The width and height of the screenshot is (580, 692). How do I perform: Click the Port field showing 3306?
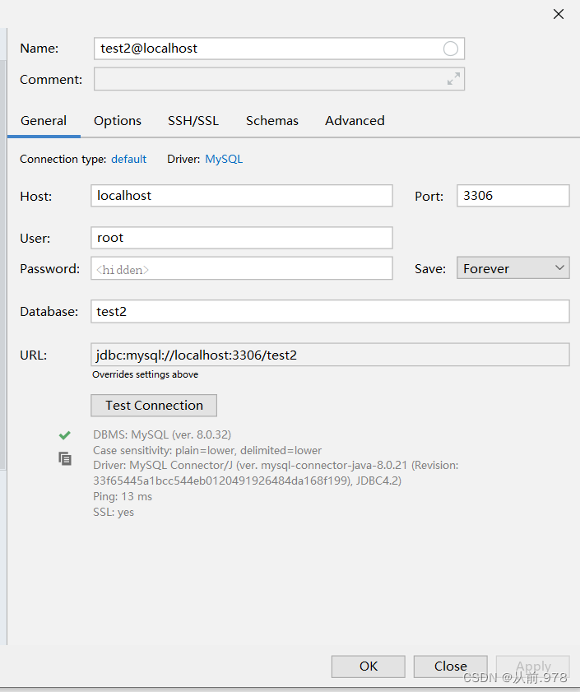pyautogui.click(x=513, y=196)
